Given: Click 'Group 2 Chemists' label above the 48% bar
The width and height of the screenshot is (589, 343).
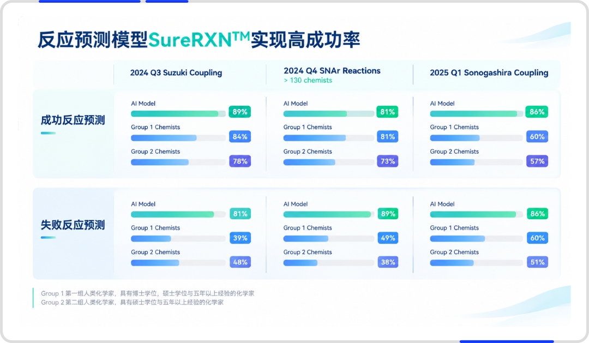Looking at the screenshot, I should click(x=155, y=252).
